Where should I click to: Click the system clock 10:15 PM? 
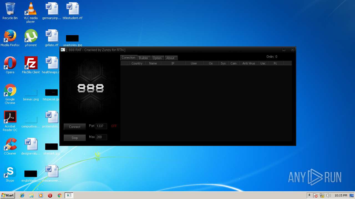pos(341,195)
